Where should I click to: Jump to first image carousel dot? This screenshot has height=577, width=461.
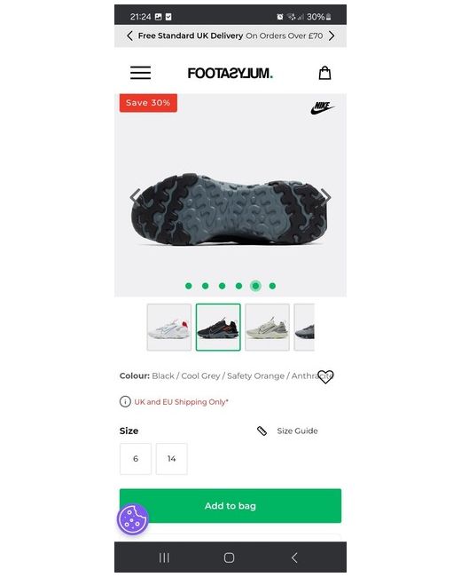[x=189, y=286]
